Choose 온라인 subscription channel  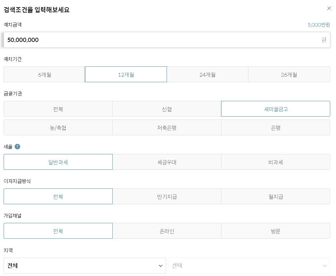click(167, 231)
